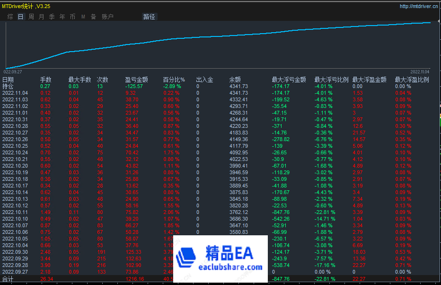Image resolution: width=441 pixels, height=285 pixels.
Task: Open the 备 tab
Action: (x=93, y=17)
